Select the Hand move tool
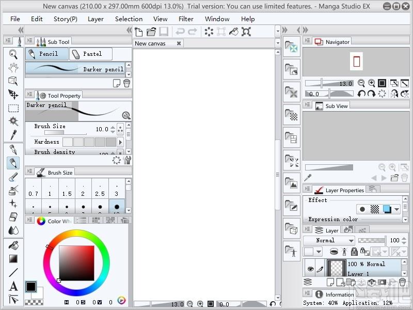Image resolution: width=413 pixels, height=310 pixels. coord(13,68)
